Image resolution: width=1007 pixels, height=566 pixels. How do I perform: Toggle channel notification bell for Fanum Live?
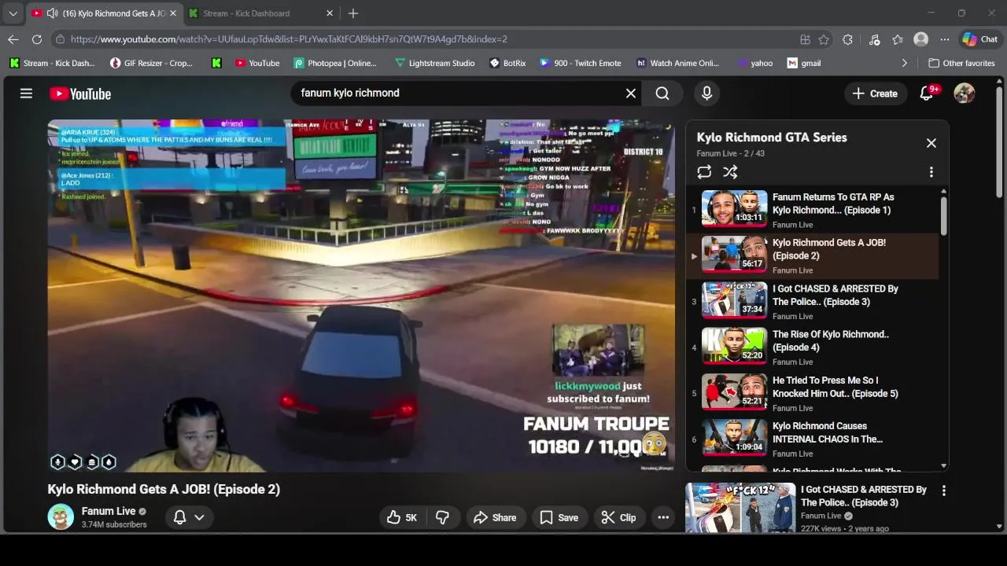179,517
